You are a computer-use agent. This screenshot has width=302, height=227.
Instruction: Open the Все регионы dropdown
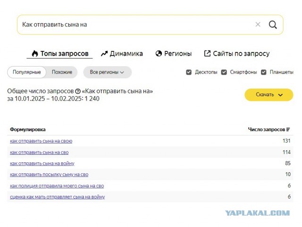click(x=107, y=72)
